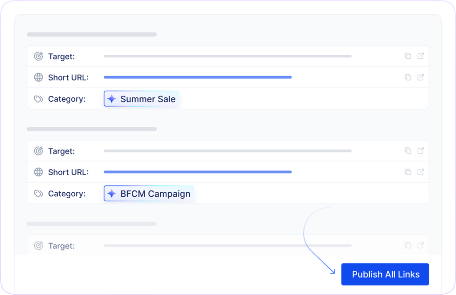This screenshot has height=295, width=456.
Task: Click the first Target URL field
Action: [227, 57]
